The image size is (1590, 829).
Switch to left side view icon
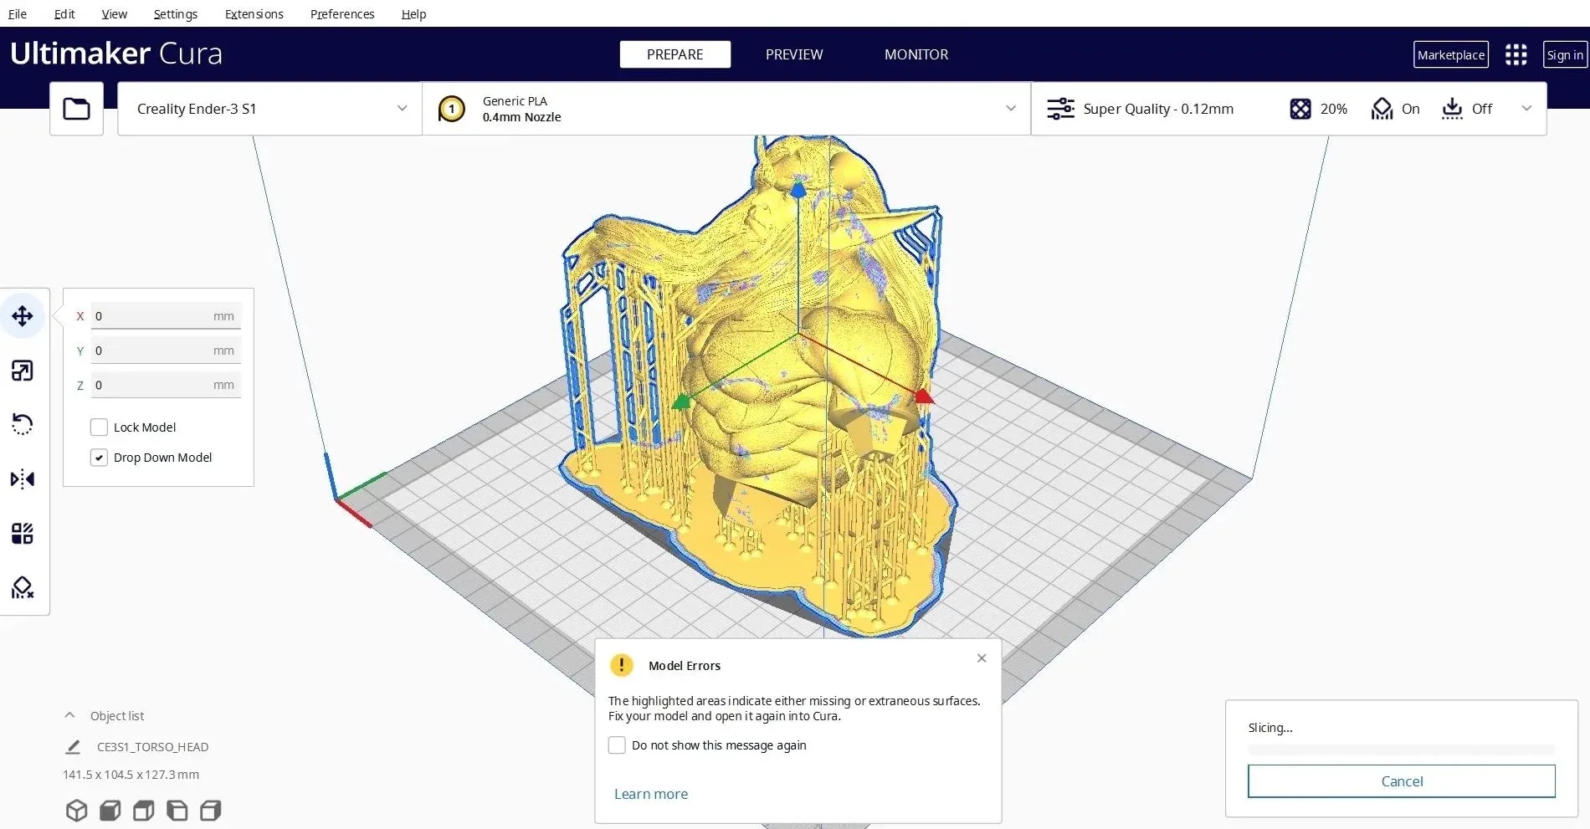point(177,811)
